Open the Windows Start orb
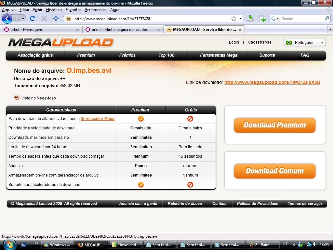Screen dimensions: 333x250 point(9,245)
